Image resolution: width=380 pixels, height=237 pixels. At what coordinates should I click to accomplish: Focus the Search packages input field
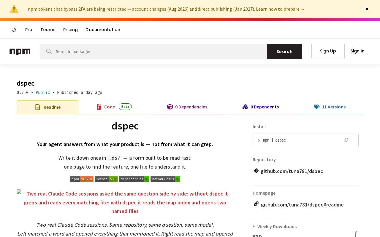pos(153,52)
